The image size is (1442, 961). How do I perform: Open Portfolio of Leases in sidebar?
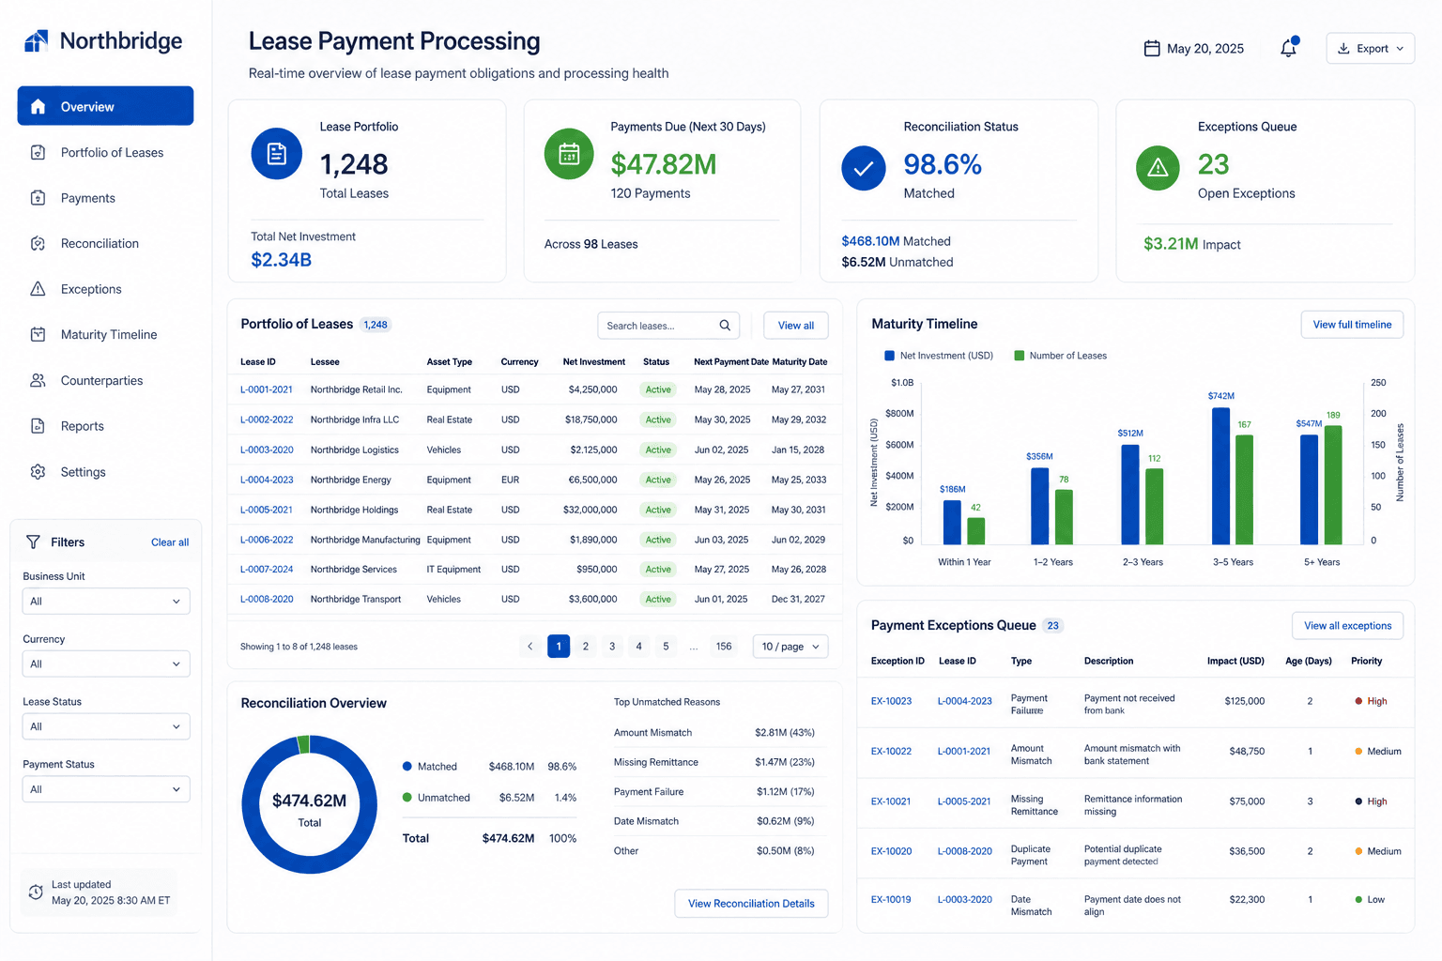(x=112, y=152)
